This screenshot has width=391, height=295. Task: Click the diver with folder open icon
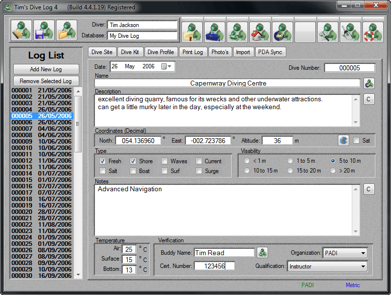pos(66,30)
